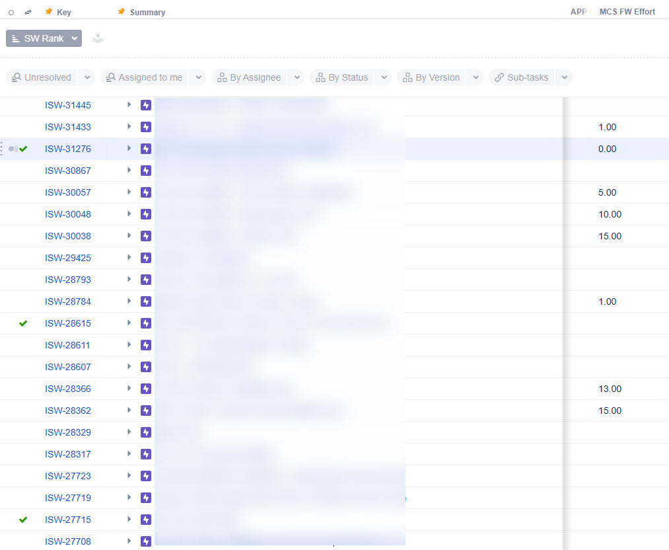This screenshot has height=550, width=669.
Task: Toggle the Unresolved quick filter
Action: tap(42, 77)
